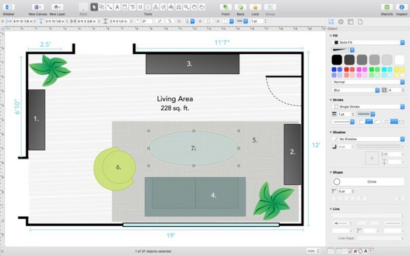Toggle the text A selection button in bottom bar
The width and height of the screenshot is (410, 256).
[x=365, y=251]
